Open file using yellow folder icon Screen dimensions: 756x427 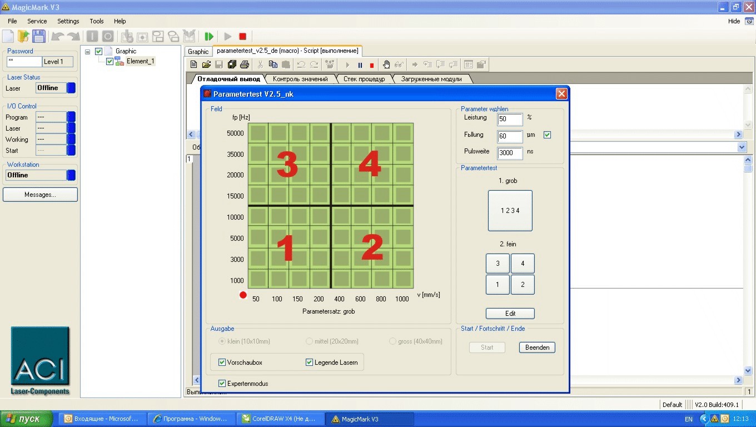[23, 36]
